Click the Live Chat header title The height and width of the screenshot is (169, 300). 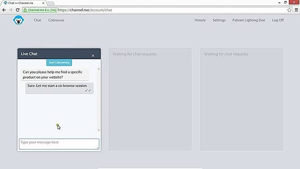[29, 54]
